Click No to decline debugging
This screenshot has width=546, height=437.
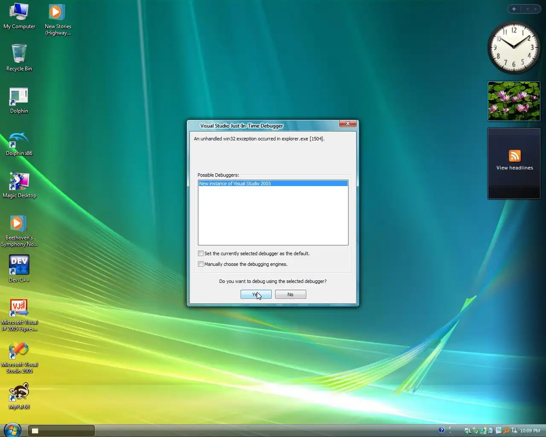[x=290, y=294]
